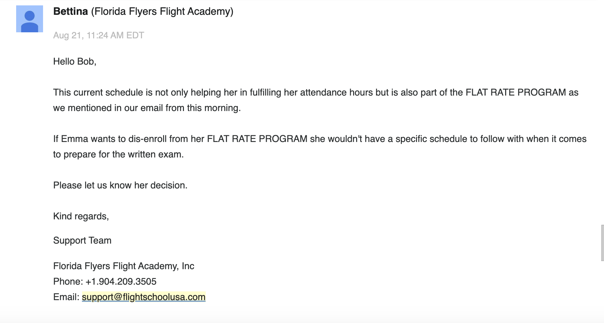Click the Aug 21, 11:24 AM EDT timestamp
Viewport: 604px width, 323px height.
[x=99, y=35]
